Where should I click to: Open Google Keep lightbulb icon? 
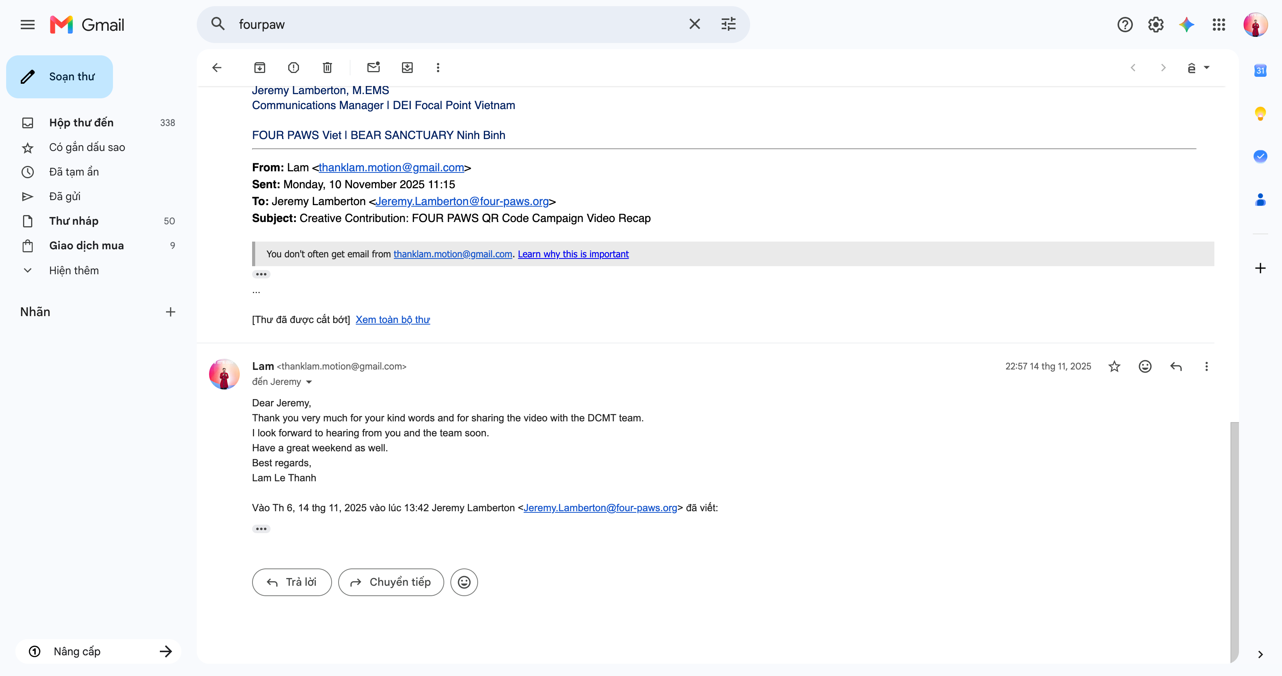pyautogui.click(x=1260, y=114)
